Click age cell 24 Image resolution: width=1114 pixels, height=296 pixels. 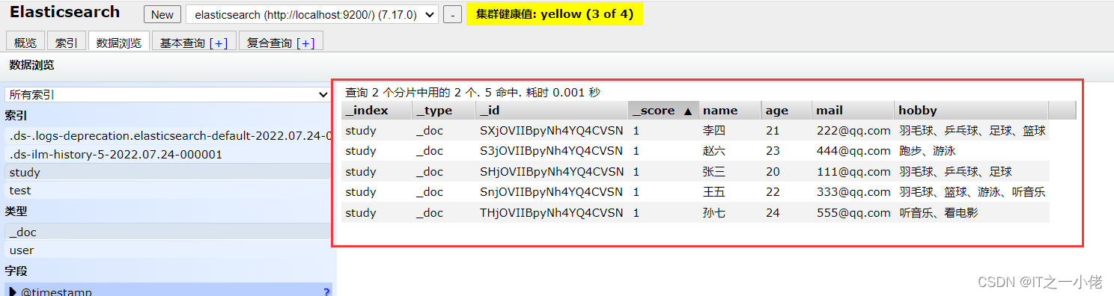773,213
